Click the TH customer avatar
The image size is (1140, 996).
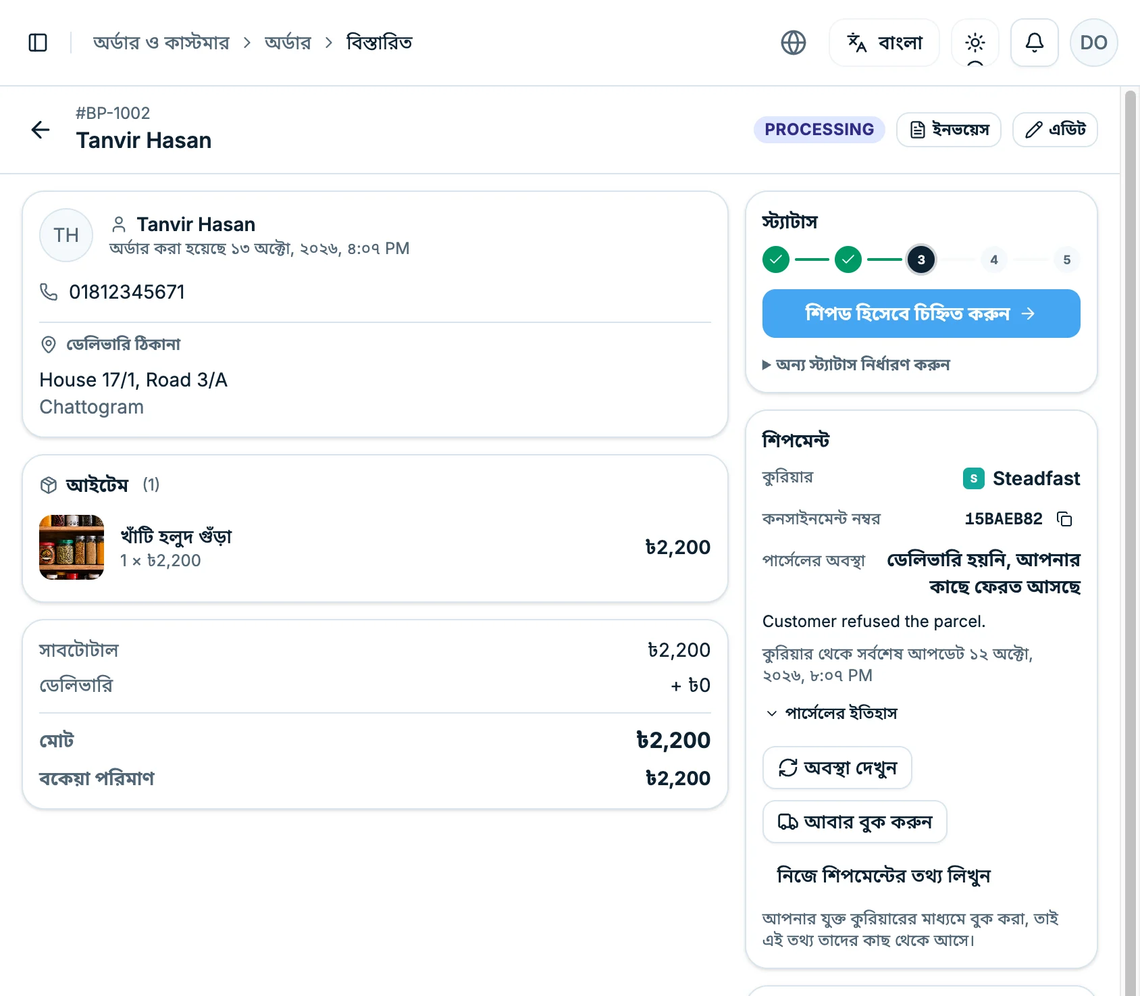pyautogui.click(x=66, y=235)
